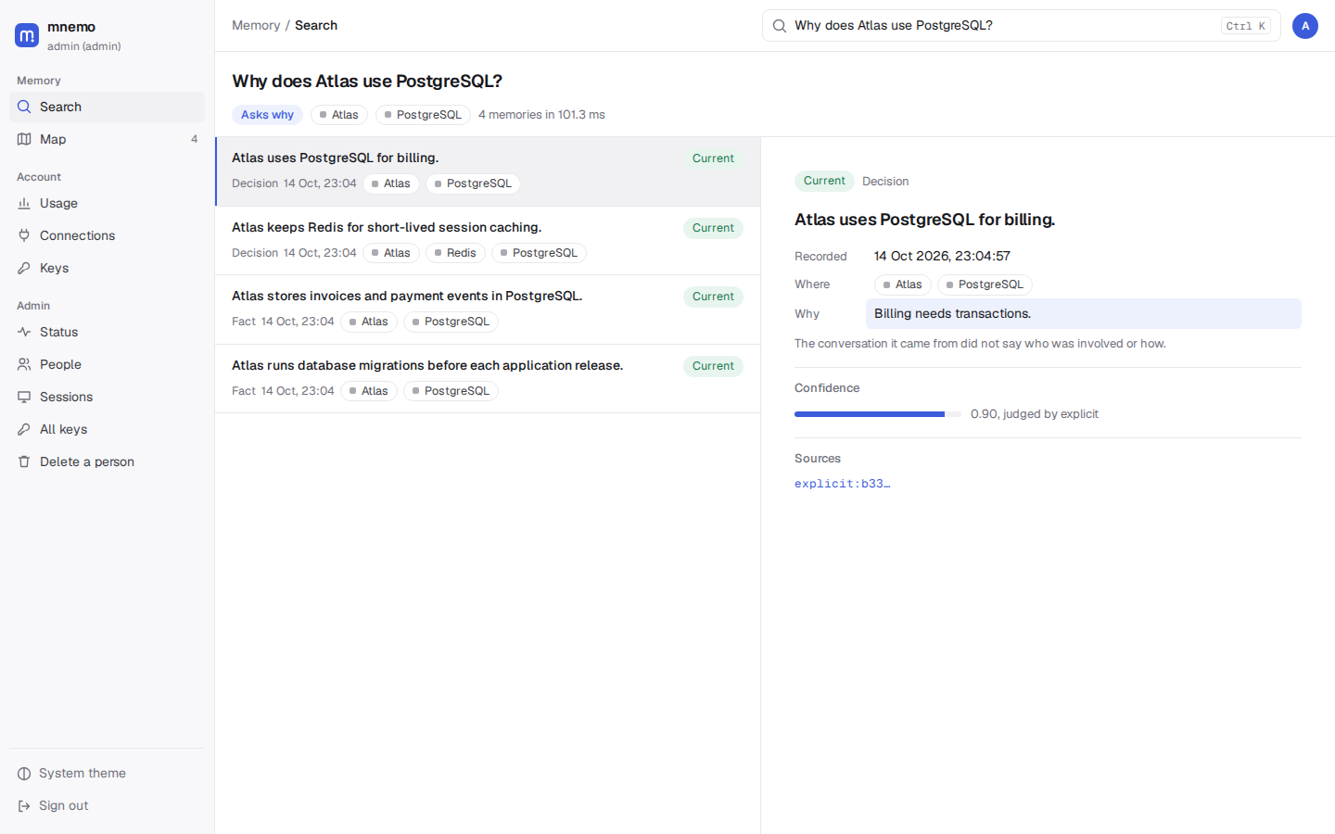Click the PostgreSQL tag in the detail Where row

985,284
